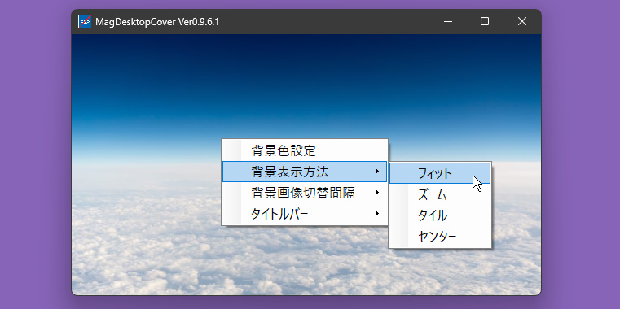This screenshot has height=309, width=620.
Task: Choose the タイトルバー menu item
Action: tap(305, 214)
